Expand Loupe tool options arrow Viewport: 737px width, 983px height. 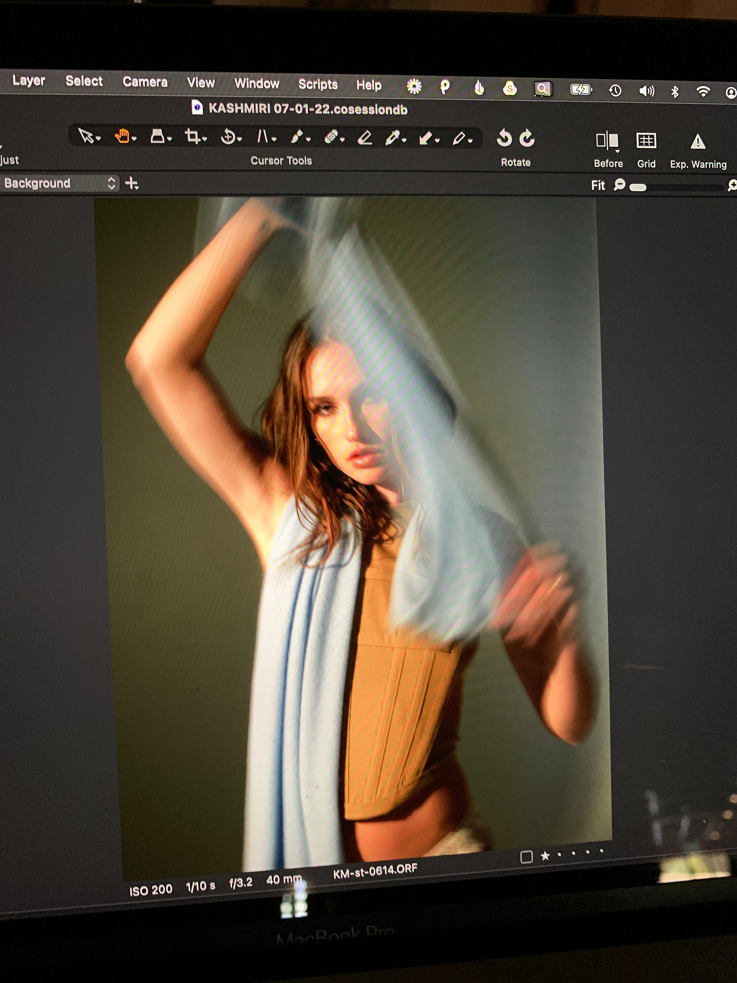click(x=170, y=139)
